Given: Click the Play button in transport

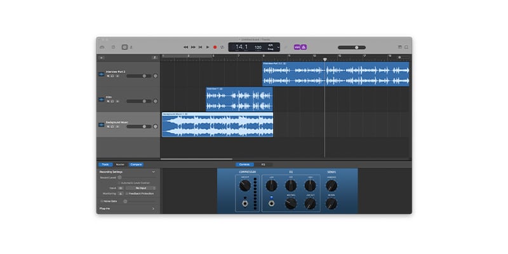Looking at the screenshot, I should point(207,47).
